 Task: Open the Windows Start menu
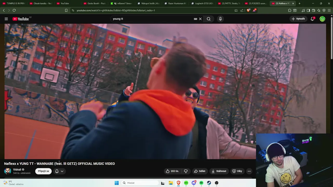point(117,183)
